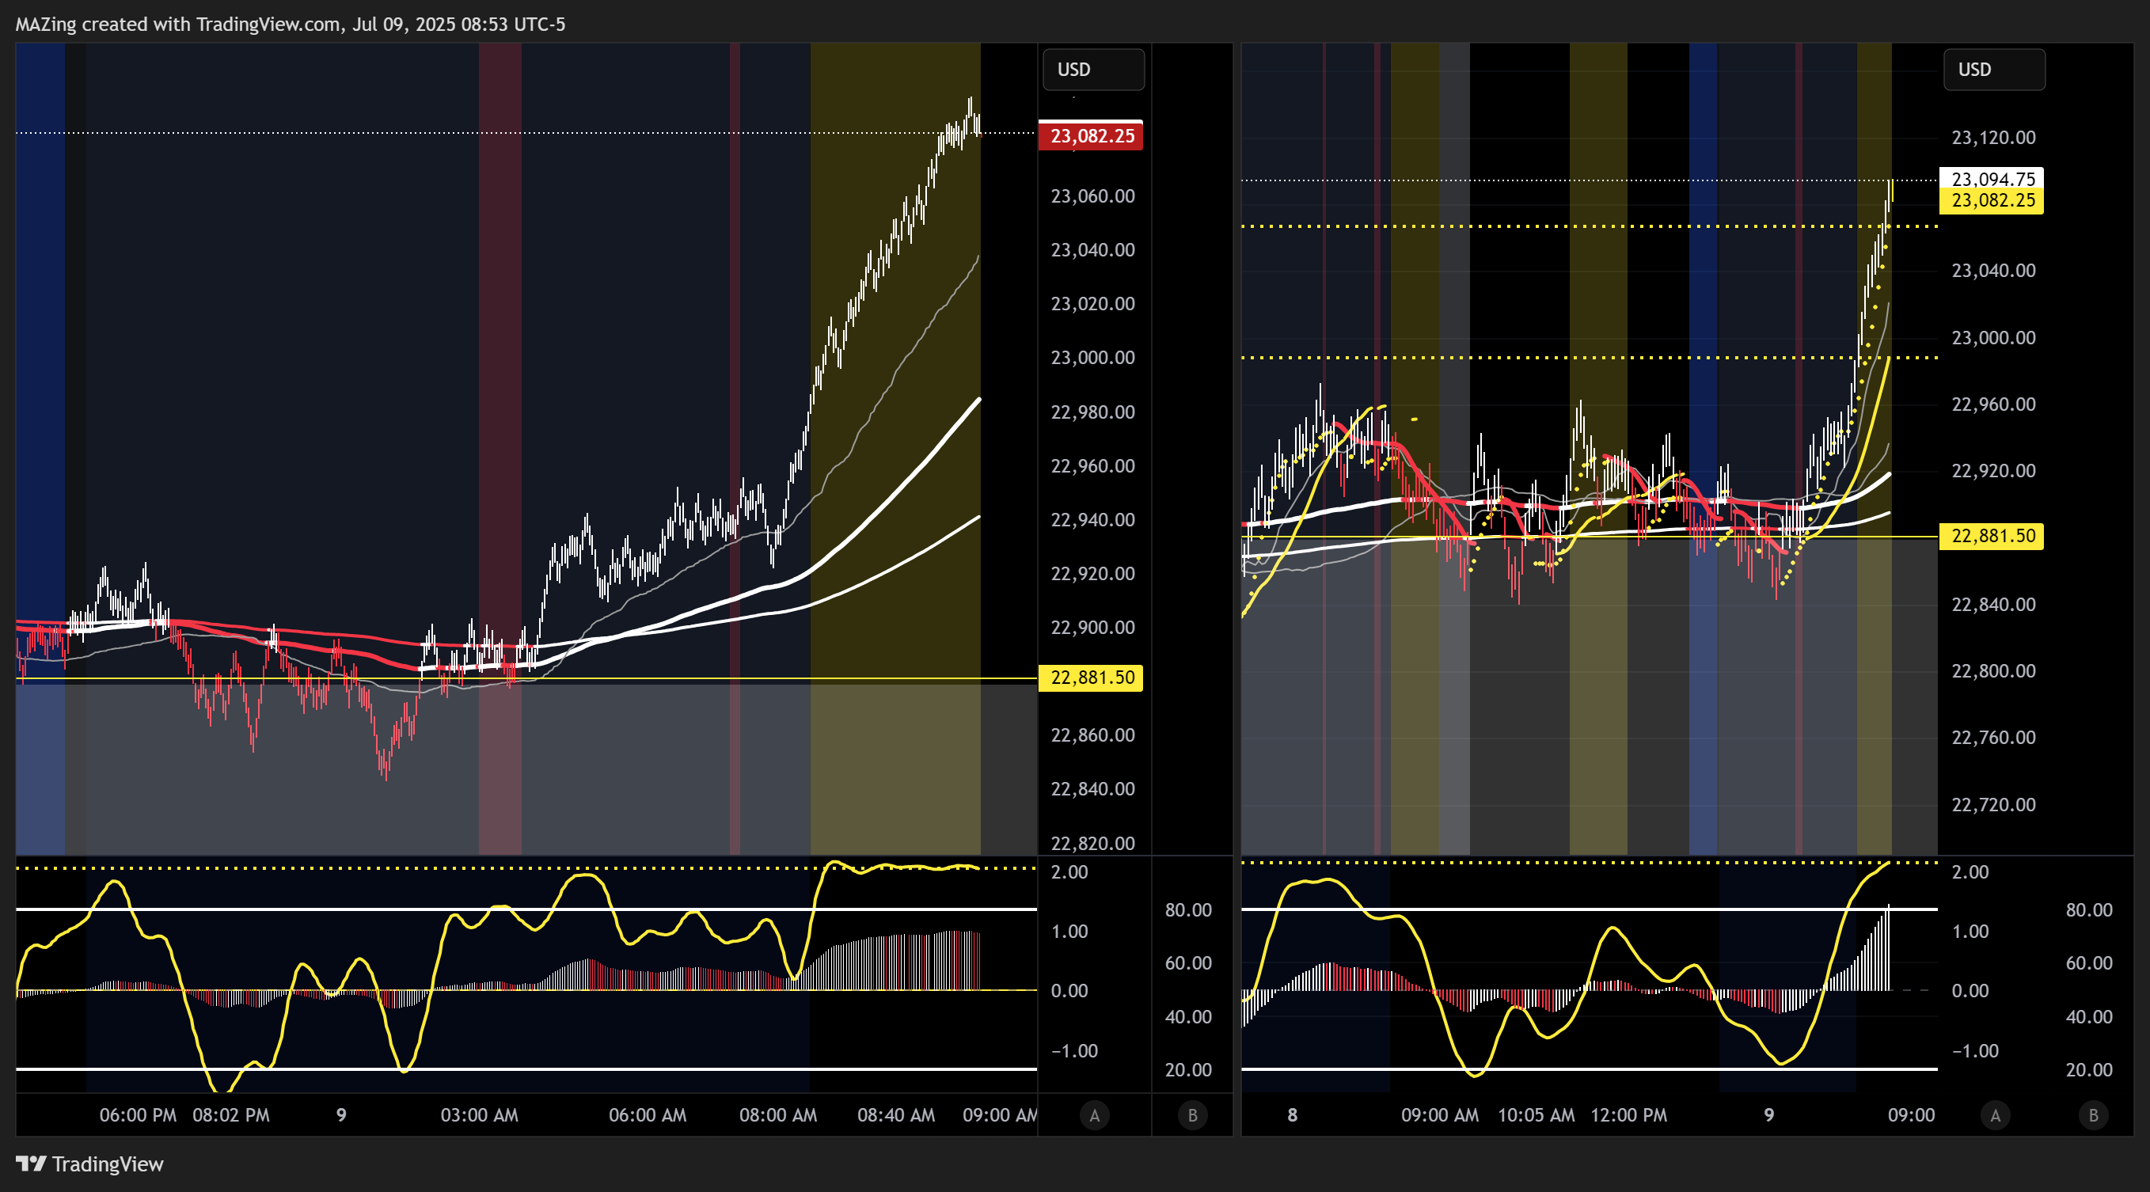Toggle the A scale button on right chart
Screen dimensions: 2150x1192
[x=1995, y=1115]
